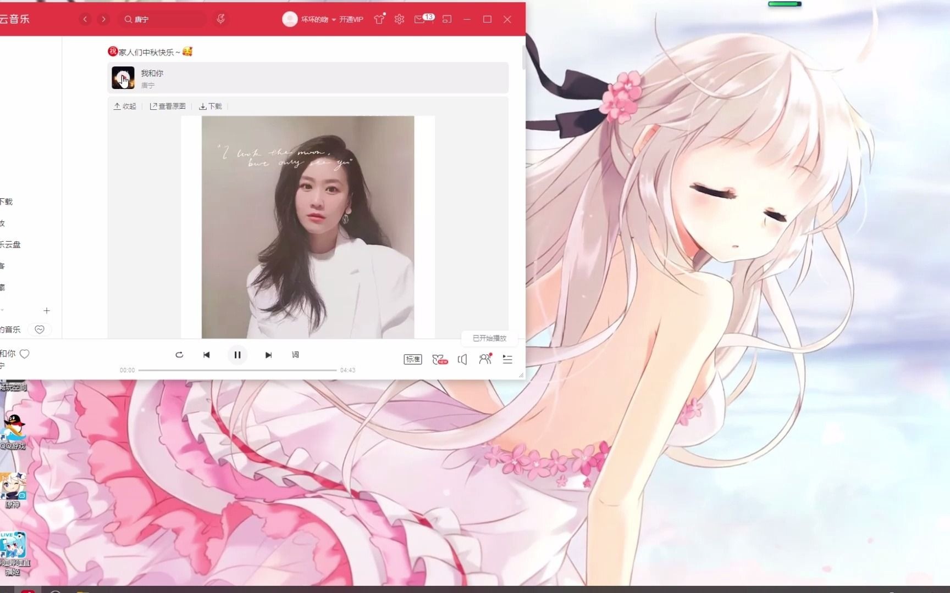
Task: Click the artist name 唐宁 in the song card
Action: pos(148,85)
